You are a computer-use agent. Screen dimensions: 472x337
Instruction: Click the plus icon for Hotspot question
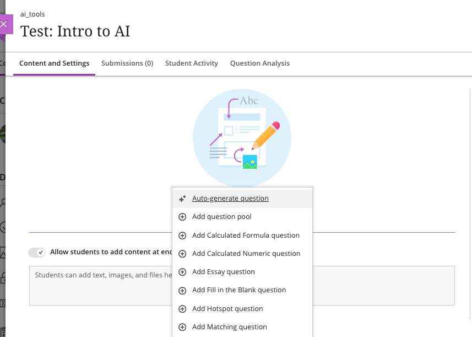[x=183, y=309]
